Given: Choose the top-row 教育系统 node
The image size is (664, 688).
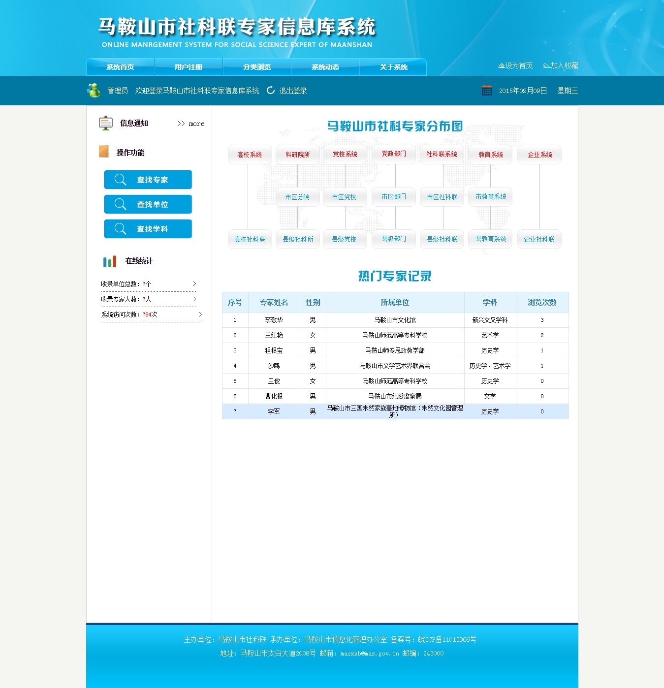Looking at the screenshot, I should (491, 155).
